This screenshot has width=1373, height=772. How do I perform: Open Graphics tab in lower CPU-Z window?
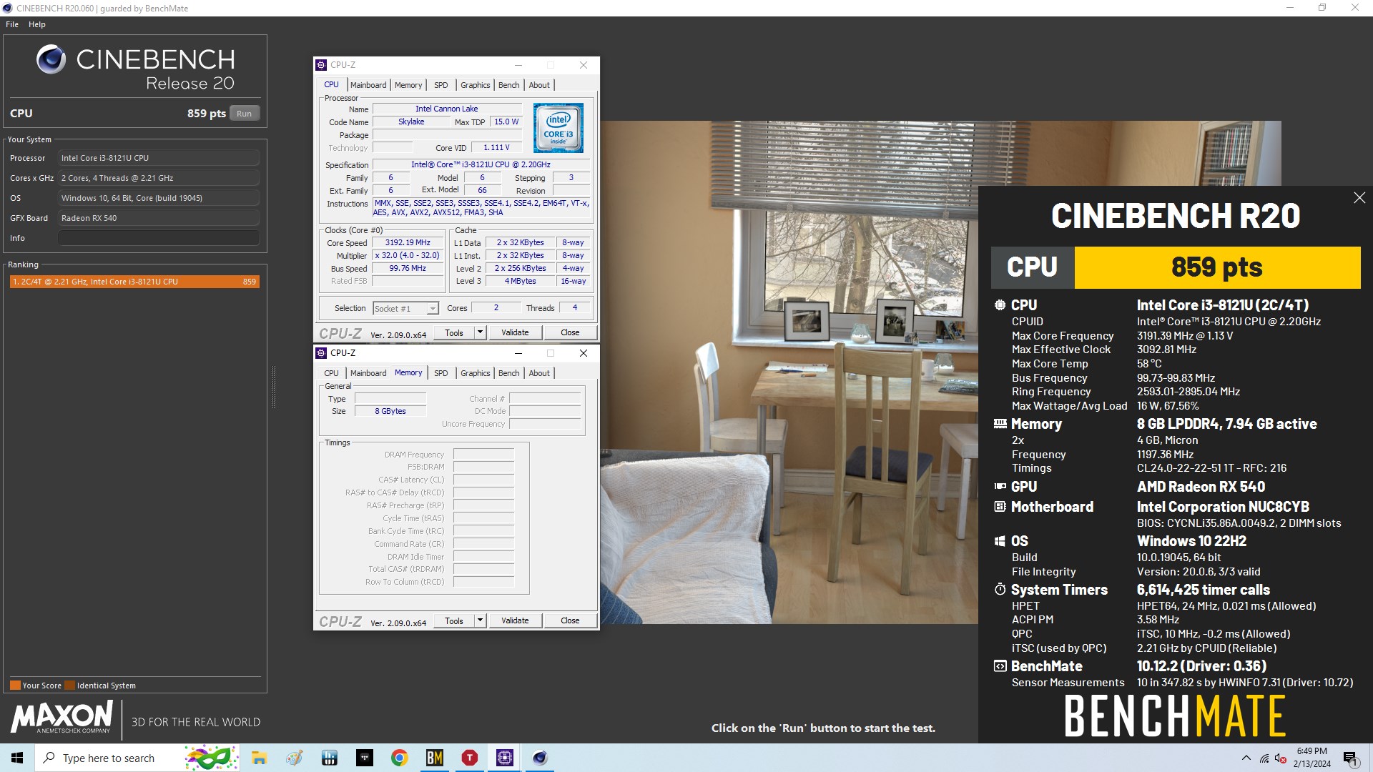476,373
